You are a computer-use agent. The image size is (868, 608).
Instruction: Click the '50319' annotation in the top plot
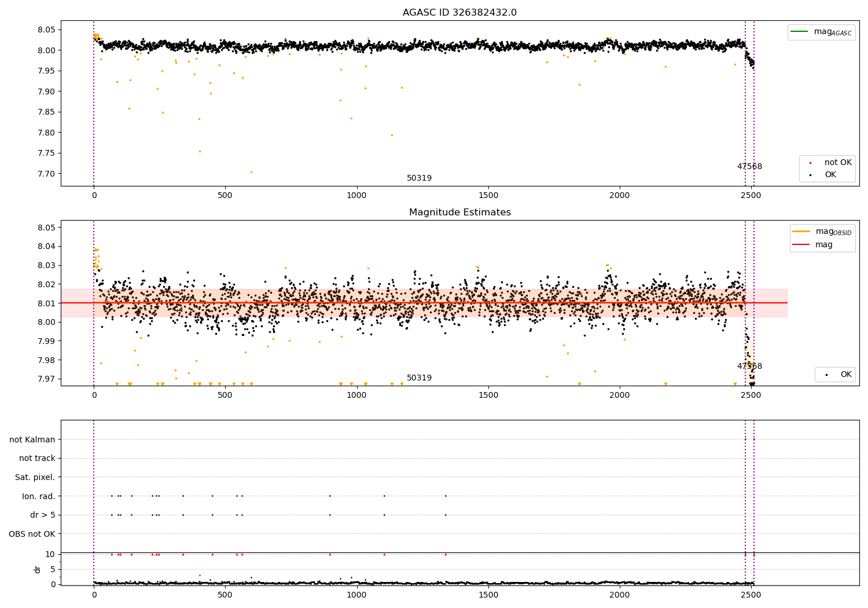419,178
